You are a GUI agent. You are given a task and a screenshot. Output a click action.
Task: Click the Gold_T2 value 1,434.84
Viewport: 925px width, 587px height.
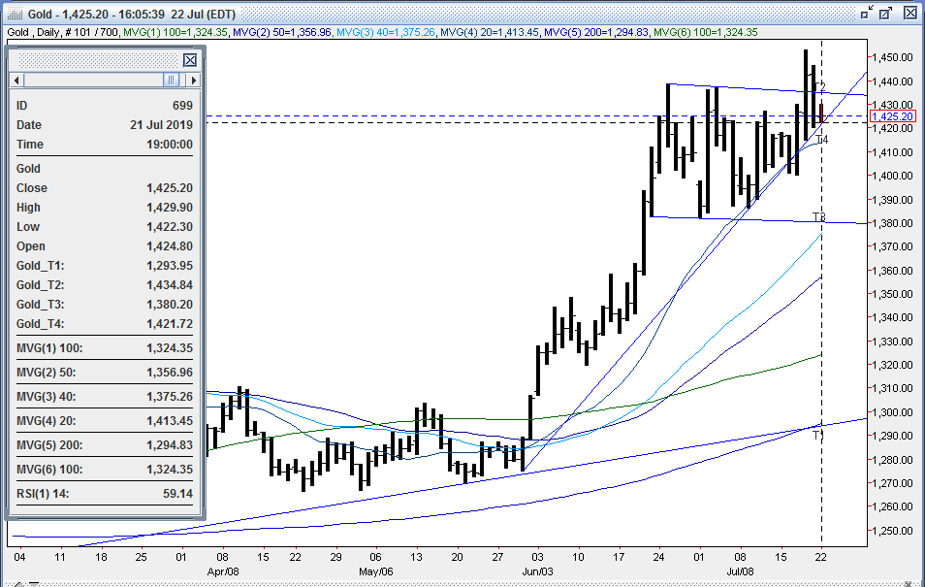[170, 286]
